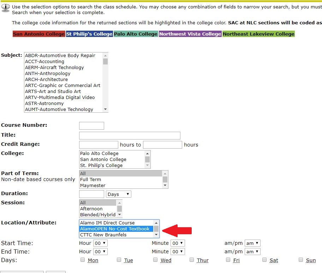Select ACCT-Accounting in Subject list
This screenshot has height=273, width=322.
click(44, 61)
